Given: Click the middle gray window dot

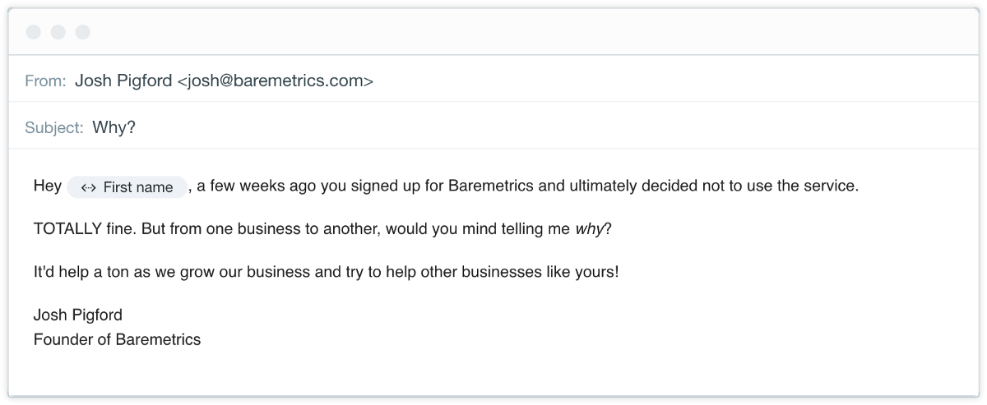Looking at the screenshot, I should pos(58,32).
